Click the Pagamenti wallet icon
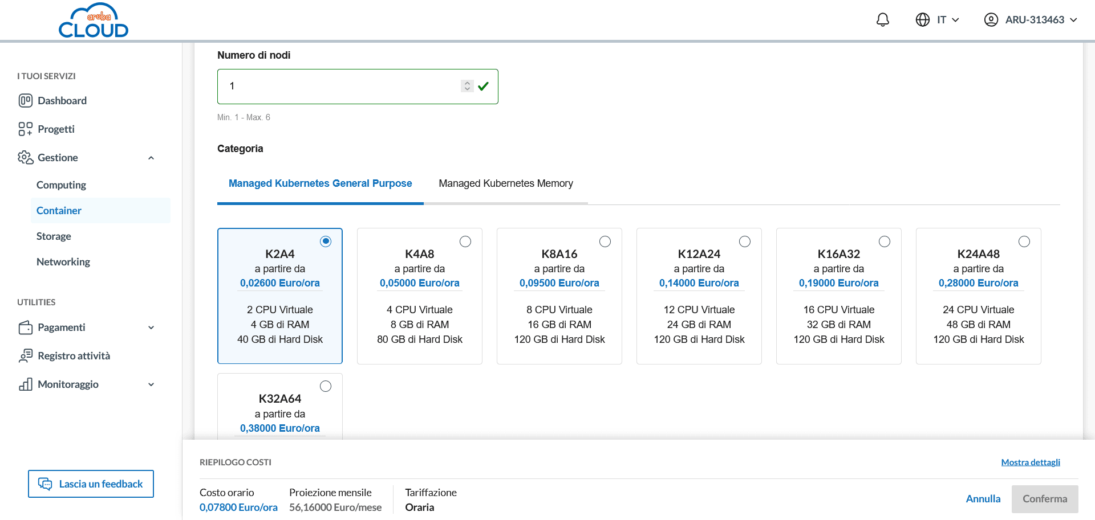Viewport: 1095px width, 520px height. click(x=25, y=327)
